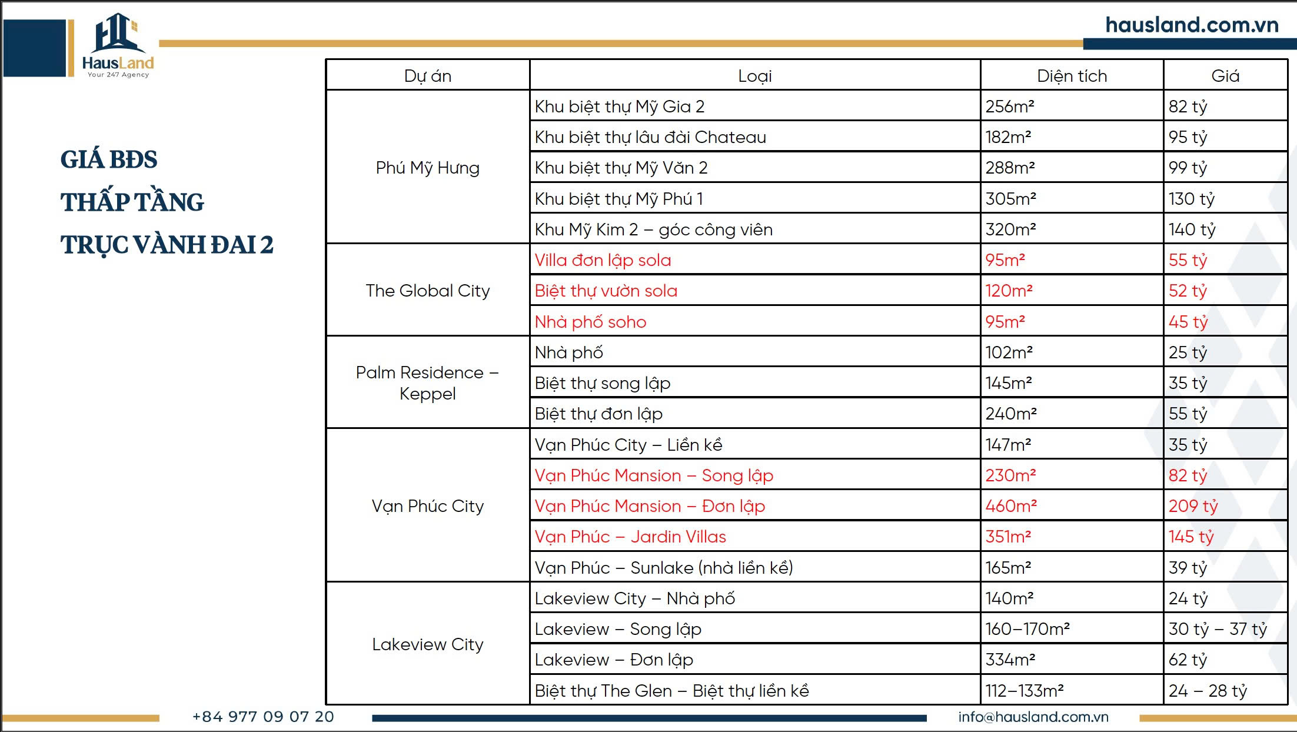Click "Vạn Phúc City – Liền kề" cell
The height and width of the screenshot is (732, 1297).
click(755, 444)
